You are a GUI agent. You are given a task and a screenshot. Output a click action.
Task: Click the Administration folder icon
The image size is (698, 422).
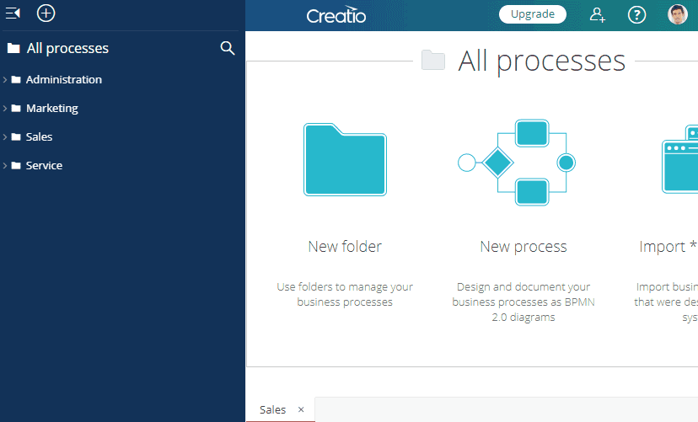(x=16, y=79)
